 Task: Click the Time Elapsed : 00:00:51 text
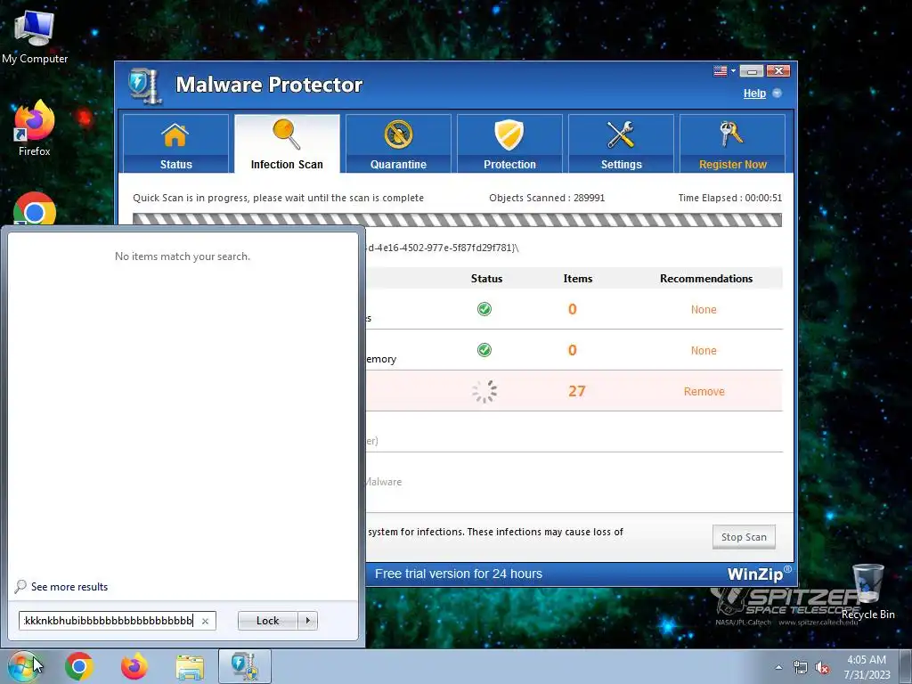coord(730,198)
